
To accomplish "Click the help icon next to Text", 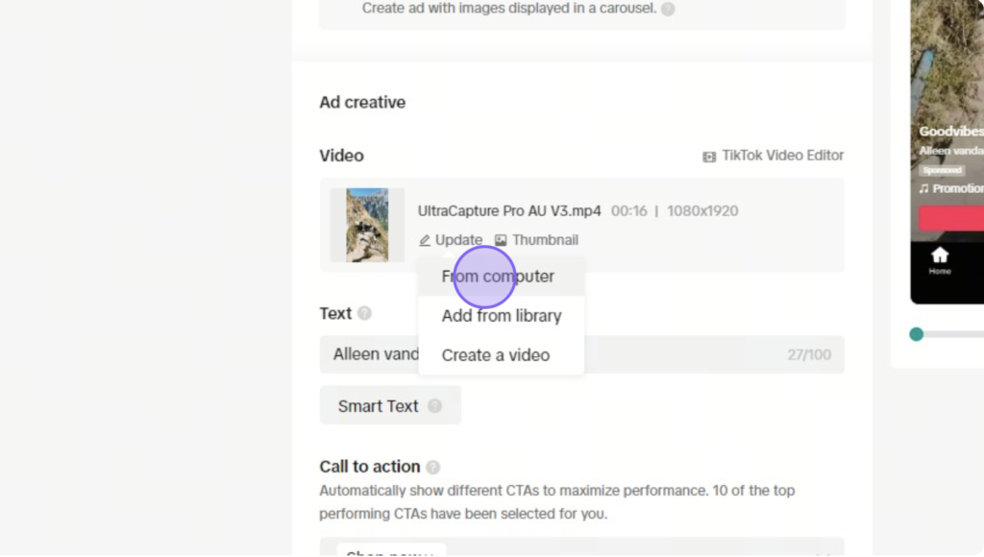I will click(x=364, y=313).
